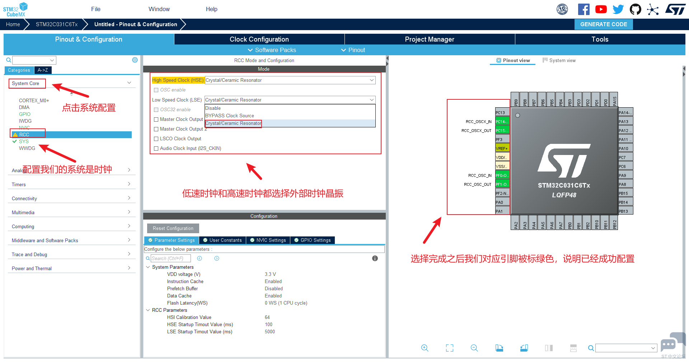Click the parameter search magnifier icon

point(148,258)
